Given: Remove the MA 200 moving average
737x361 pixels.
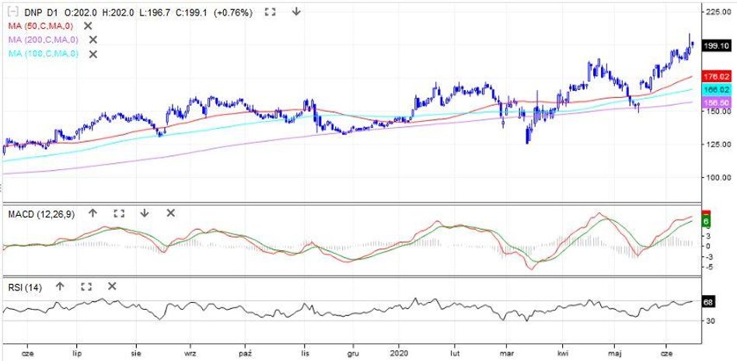Looking at the screenshot, I should [x=93, y=40].
